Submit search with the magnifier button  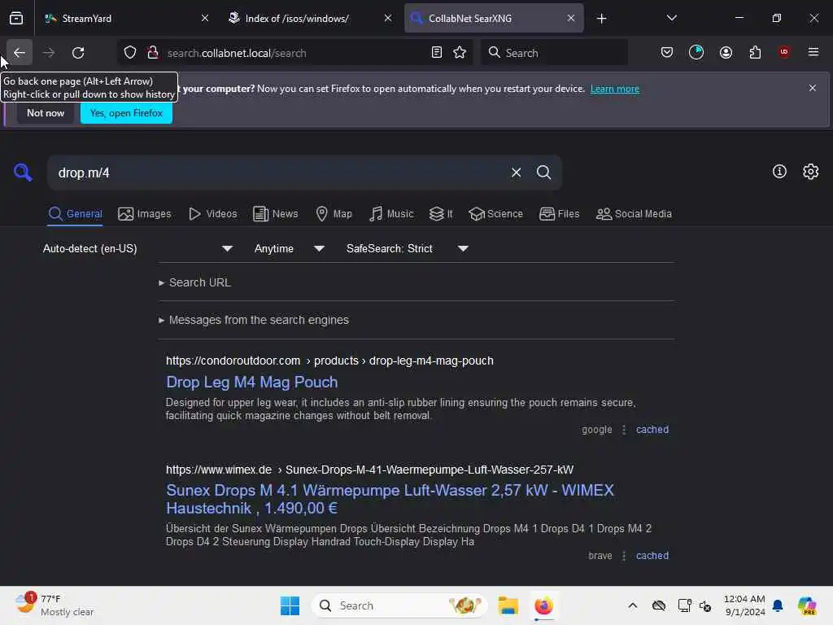(x=543, y=173)
